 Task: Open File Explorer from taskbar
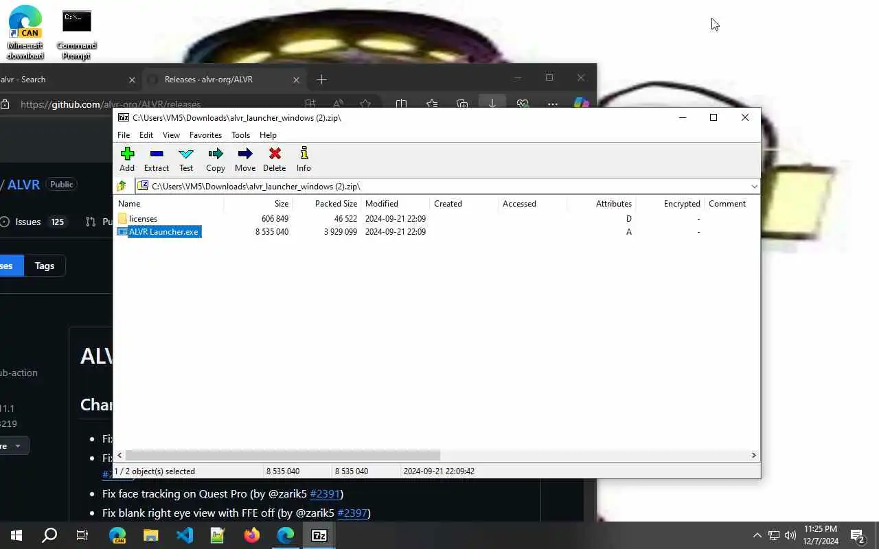[151, 535]
